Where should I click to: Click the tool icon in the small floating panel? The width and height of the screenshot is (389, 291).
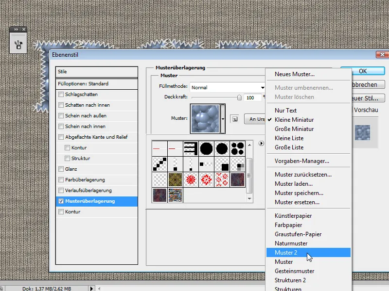coord(18,45)
